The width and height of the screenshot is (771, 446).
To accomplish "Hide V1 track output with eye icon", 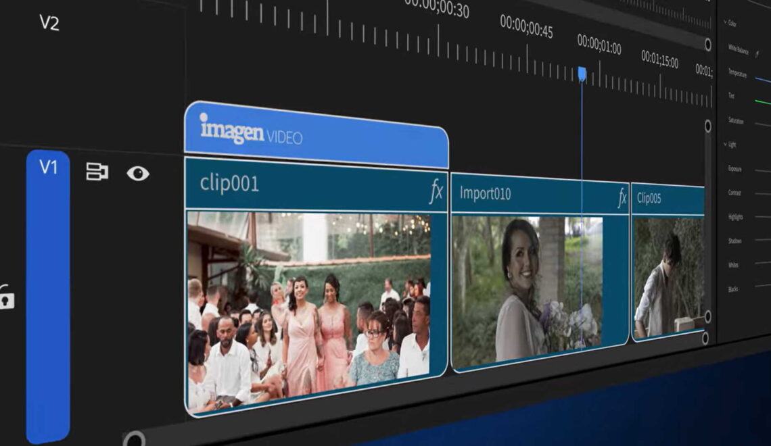I will point(138,174).
